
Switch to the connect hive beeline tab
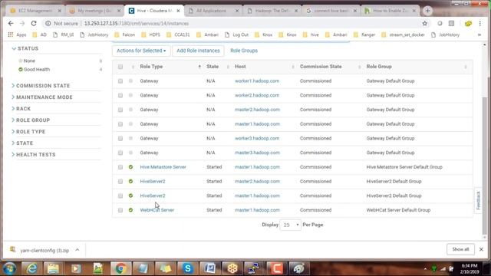coord(331,11)
